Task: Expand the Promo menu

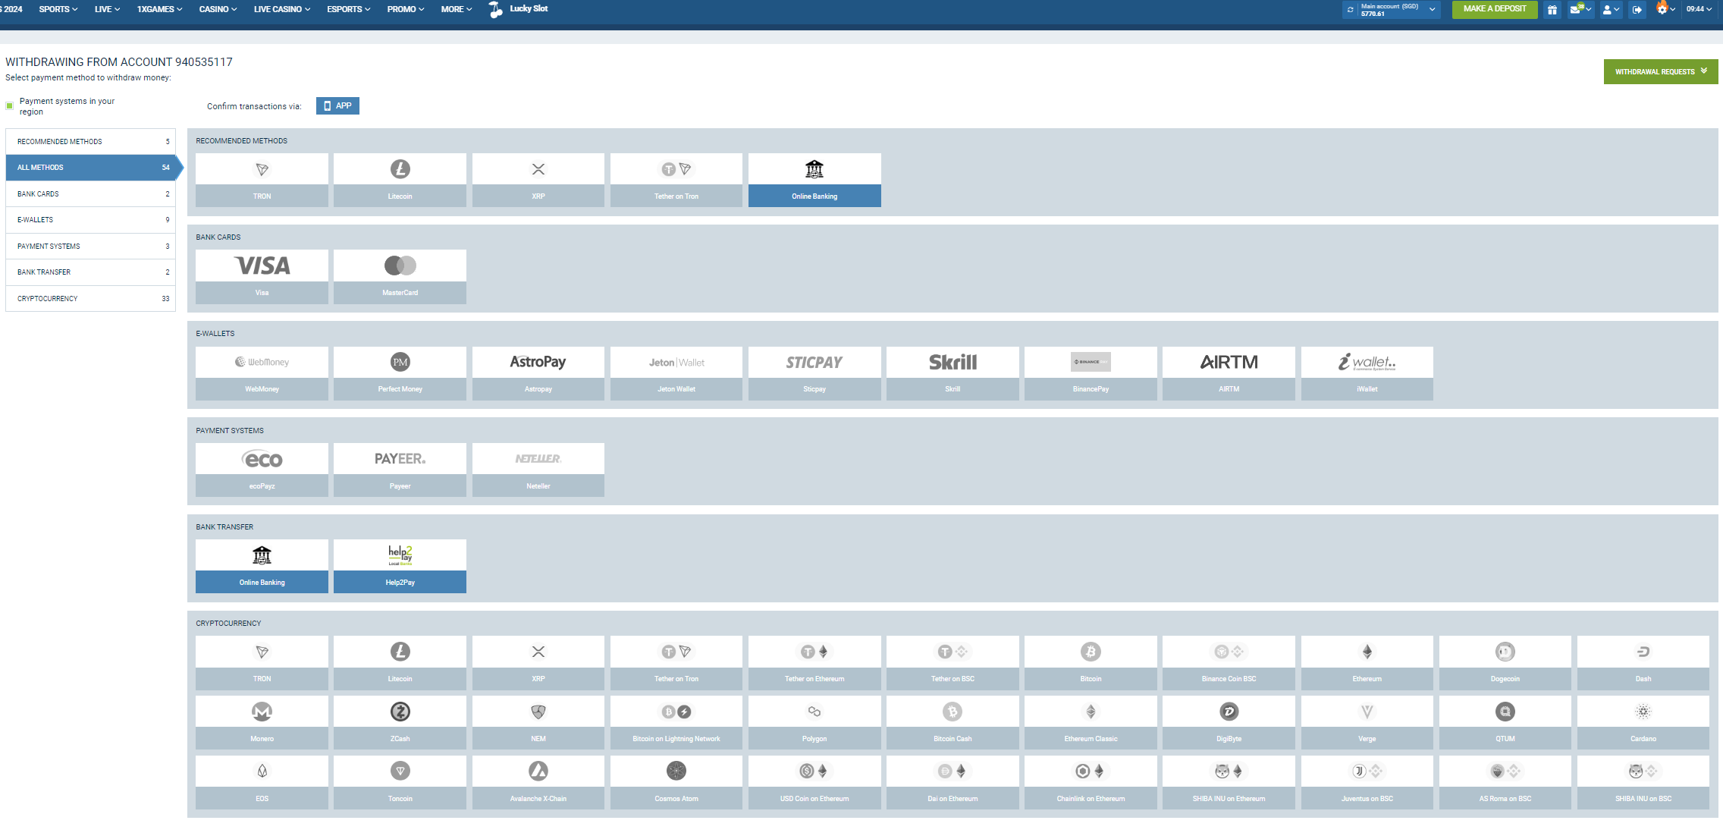Action: click(x=406, y=9)
